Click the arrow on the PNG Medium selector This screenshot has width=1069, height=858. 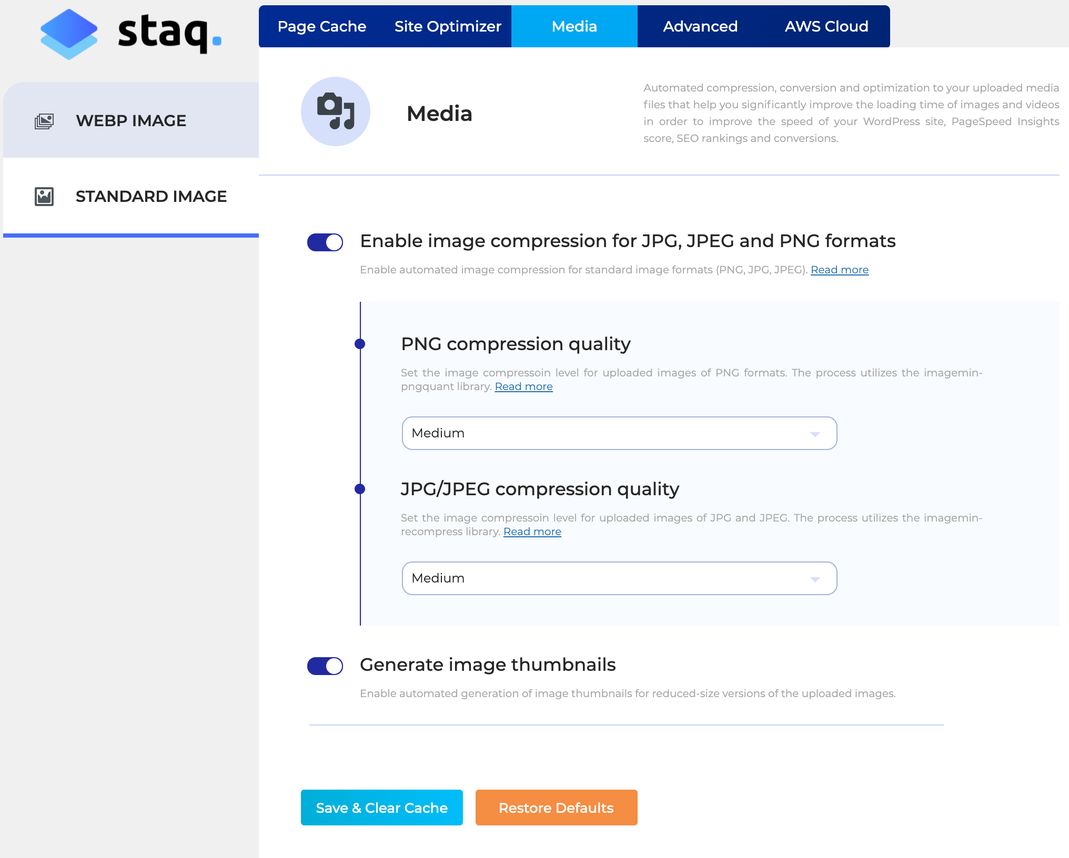point(815,434)
